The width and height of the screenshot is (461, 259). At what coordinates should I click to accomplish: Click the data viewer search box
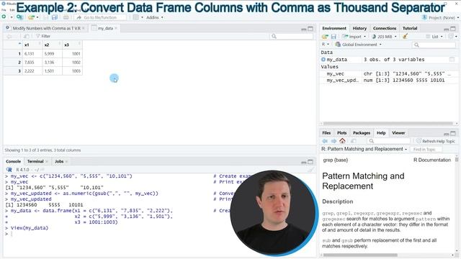pos(292,36)
